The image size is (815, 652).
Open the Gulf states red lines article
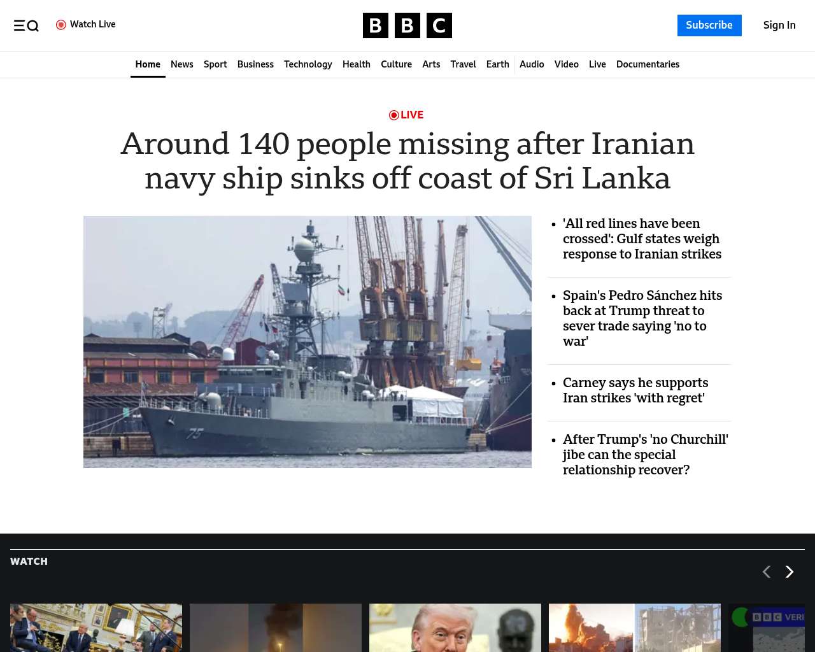pos(642,239)
